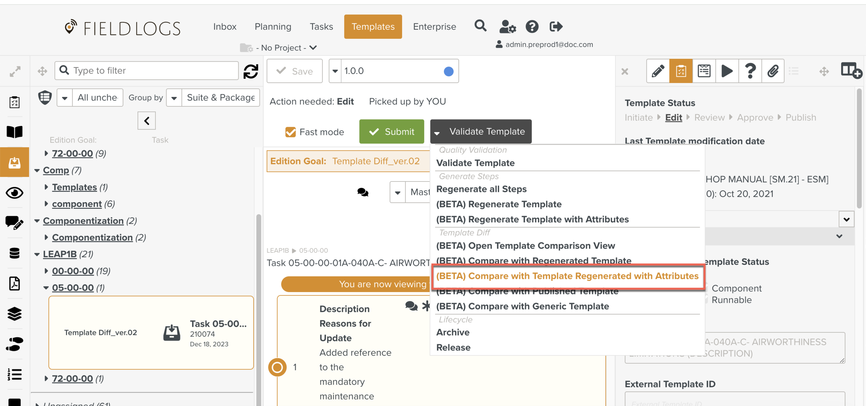Select the eye preview icon in left sidebar
This screenshot has height=406, width=866.
pyautogui.click(x=14, y=193)
